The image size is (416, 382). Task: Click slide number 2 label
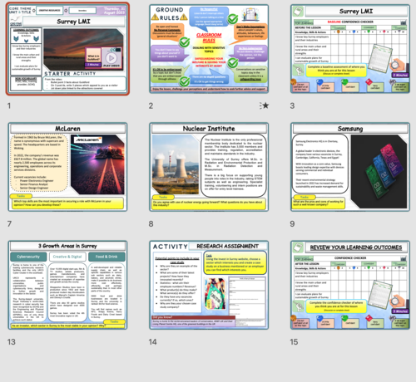(151, 105)
